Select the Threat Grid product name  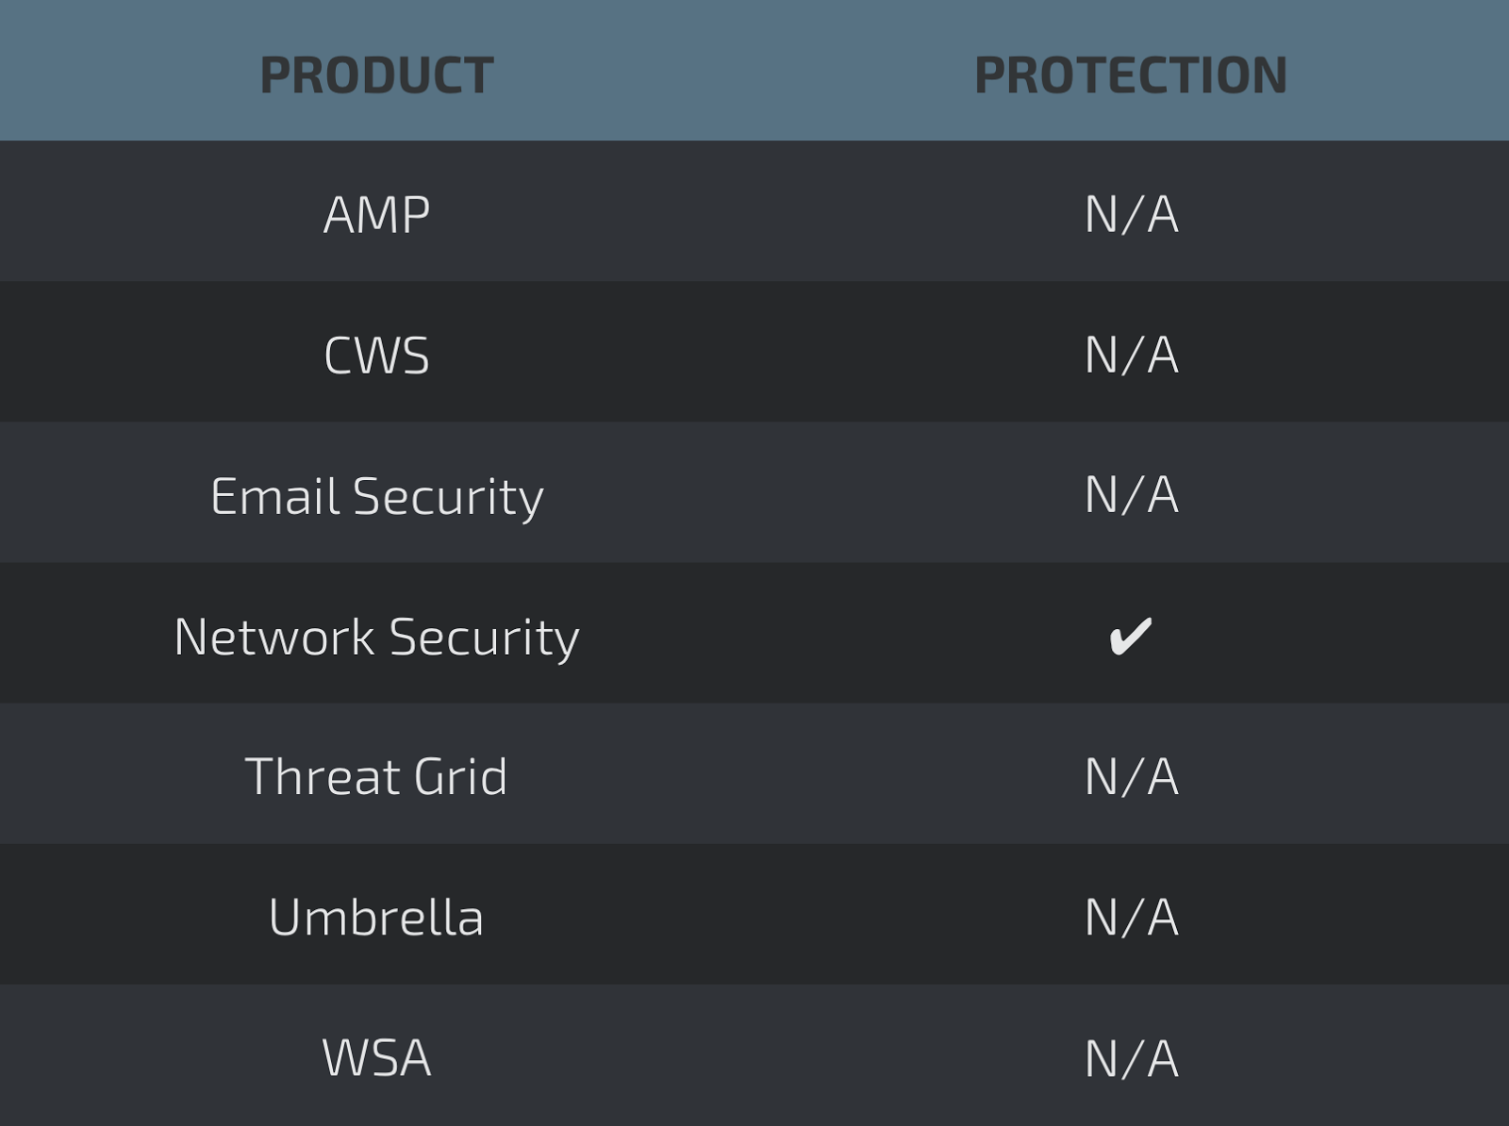[x=376, y=776]
